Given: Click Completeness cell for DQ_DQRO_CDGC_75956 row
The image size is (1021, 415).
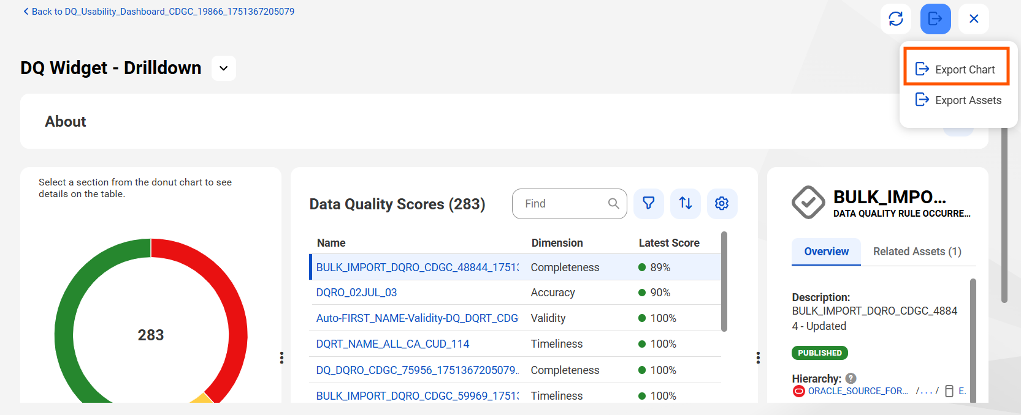Looking at the screenshot, I should [x=565, y=370].
